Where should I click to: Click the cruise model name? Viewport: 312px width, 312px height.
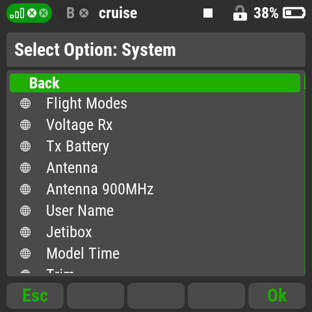coord(118,13)
